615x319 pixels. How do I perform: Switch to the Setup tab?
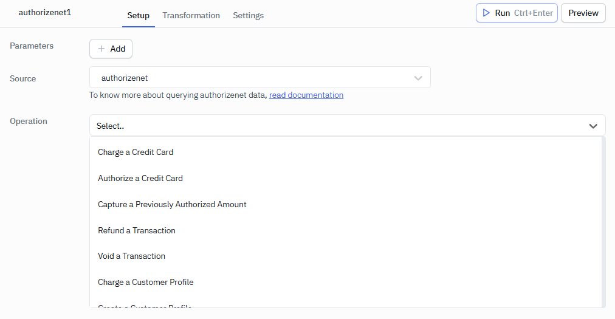click(x=138, y=16)
